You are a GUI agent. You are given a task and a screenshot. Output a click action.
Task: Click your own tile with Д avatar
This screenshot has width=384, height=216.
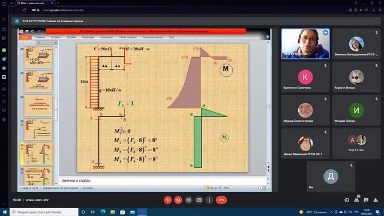click(331, 176)
